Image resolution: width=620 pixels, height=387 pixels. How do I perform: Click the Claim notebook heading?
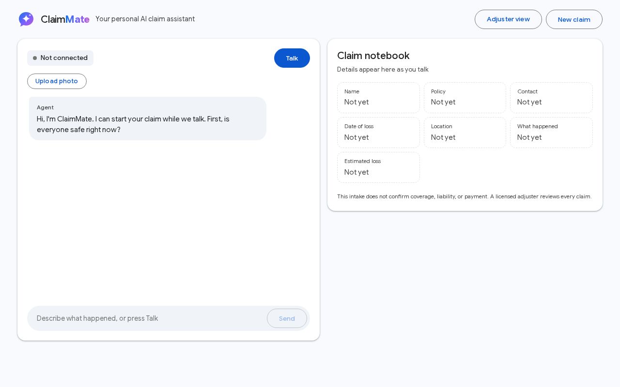pyautogui.click(x=373, y=56)
